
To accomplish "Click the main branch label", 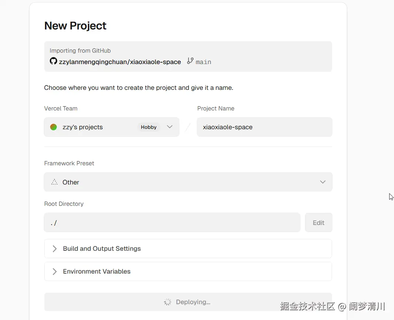I will pos(204,62).
